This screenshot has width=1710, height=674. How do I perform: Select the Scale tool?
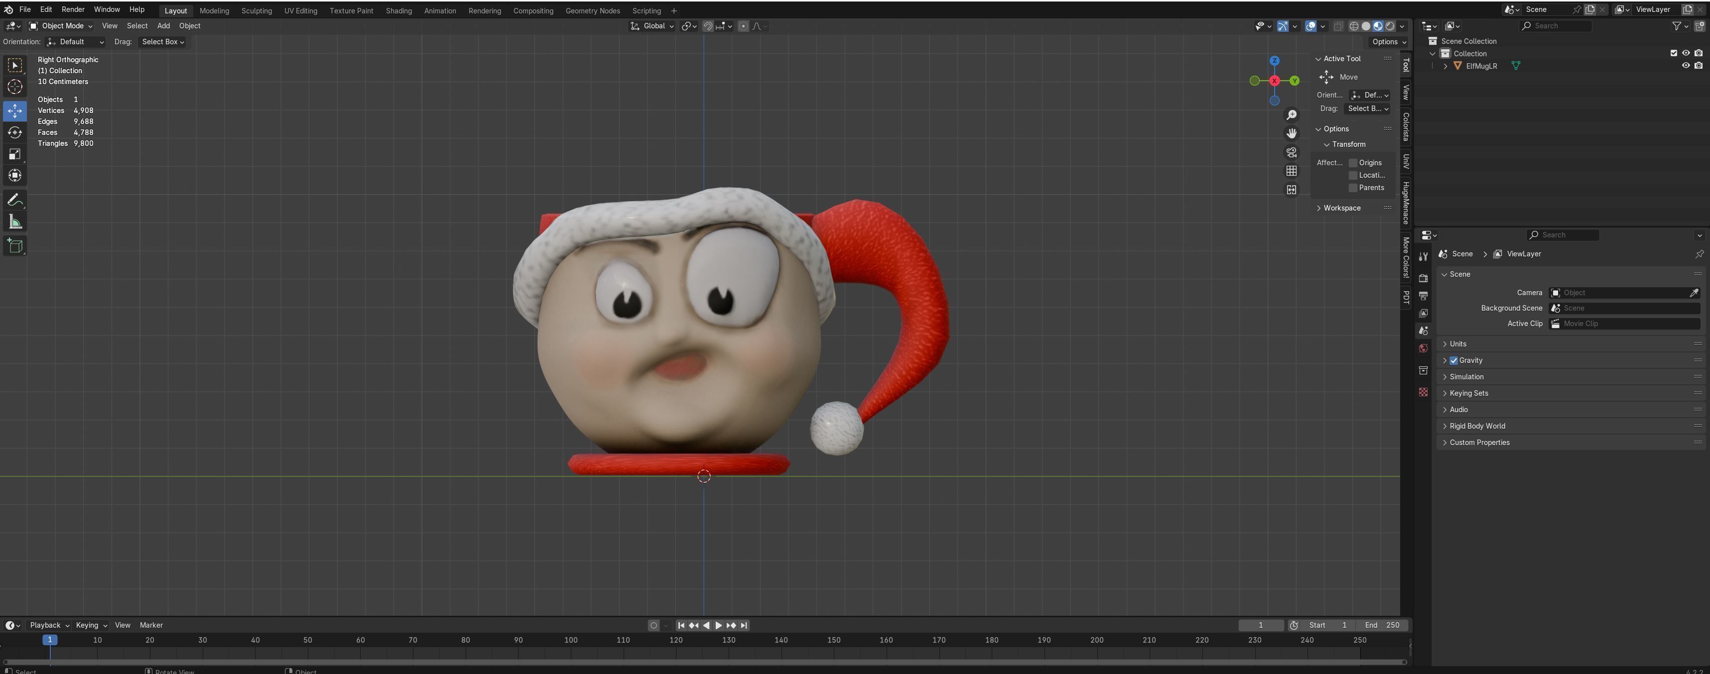click(x=14, y=154)
